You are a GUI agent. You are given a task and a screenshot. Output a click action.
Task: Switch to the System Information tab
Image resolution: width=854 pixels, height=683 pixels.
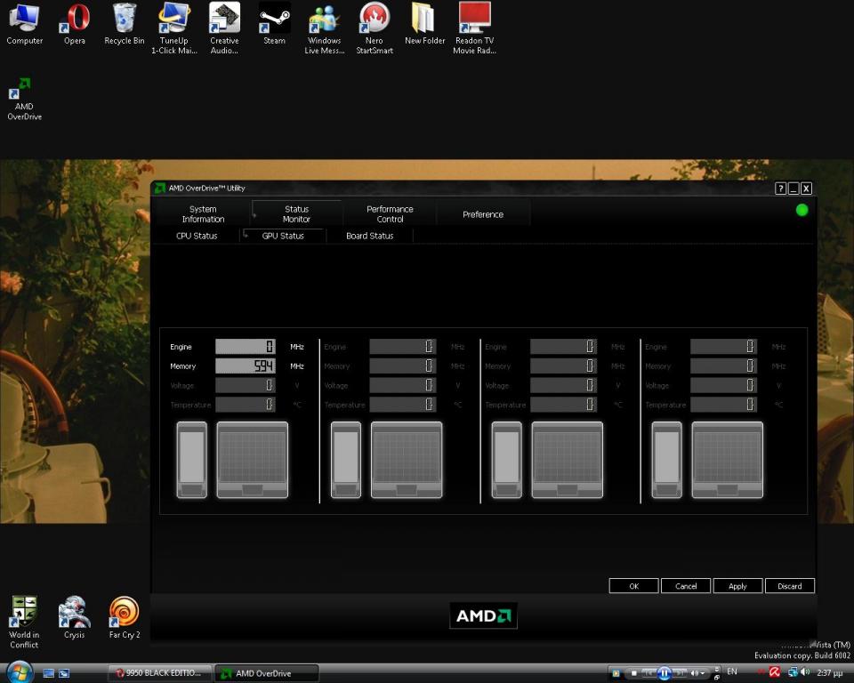[x=203, y=214]
